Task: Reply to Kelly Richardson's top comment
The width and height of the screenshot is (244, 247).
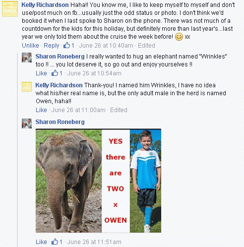Action: pyautogui.click(x=51, y=46)
